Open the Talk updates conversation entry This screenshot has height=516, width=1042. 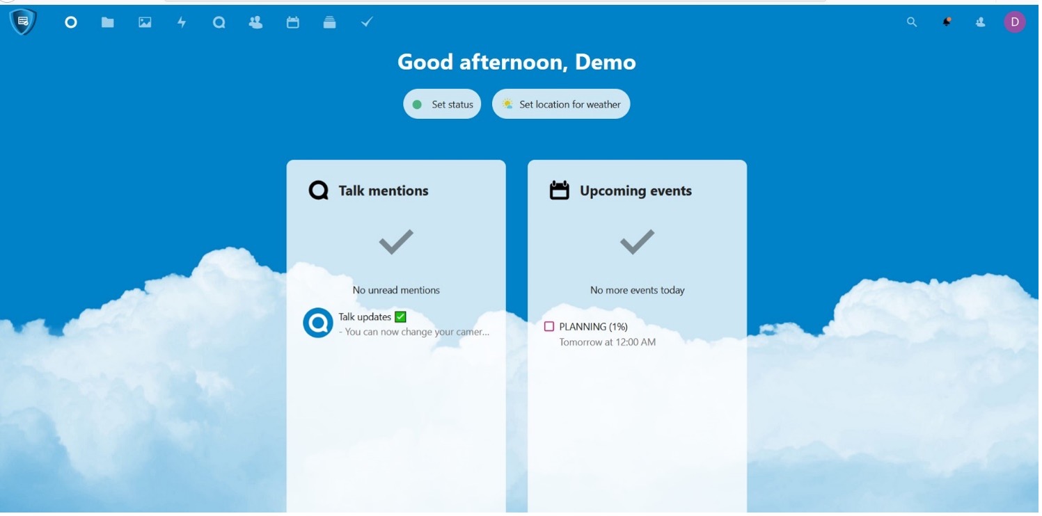413,324
